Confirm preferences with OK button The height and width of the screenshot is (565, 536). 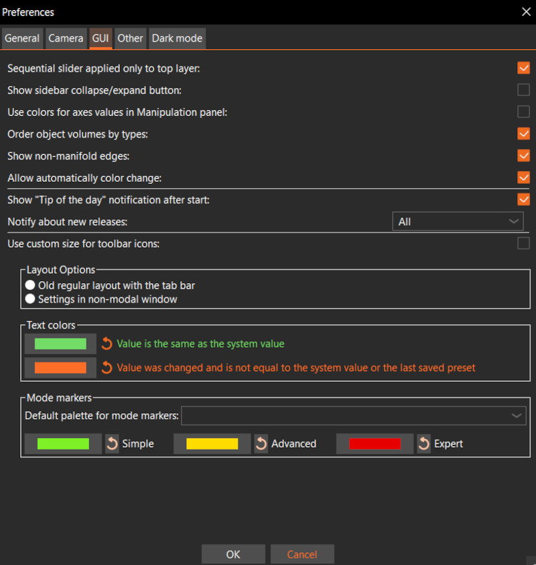click(233, 554)
